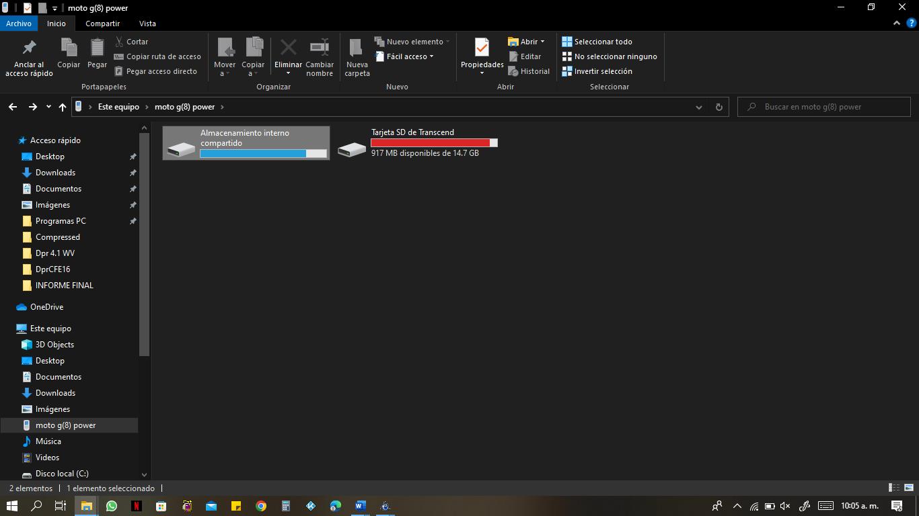Click Seleccionar todo in ribbon
The image size is (919, 516).
coord(603,42)
